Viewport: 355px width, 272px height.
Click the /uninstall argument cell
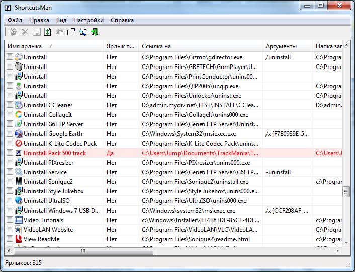tap(278, 57)
